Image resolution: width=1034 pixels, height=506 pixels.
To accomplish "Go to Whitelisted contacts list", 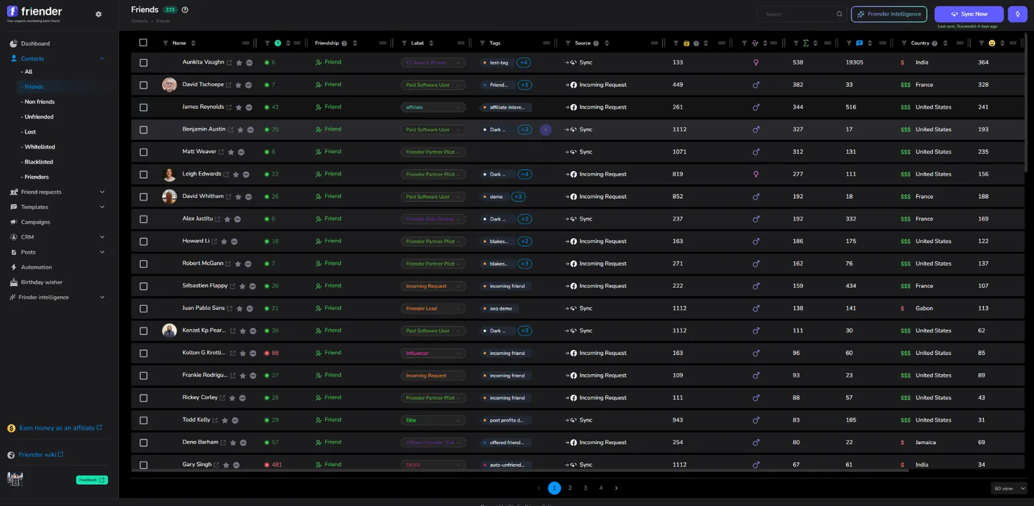I will (39, 147).
